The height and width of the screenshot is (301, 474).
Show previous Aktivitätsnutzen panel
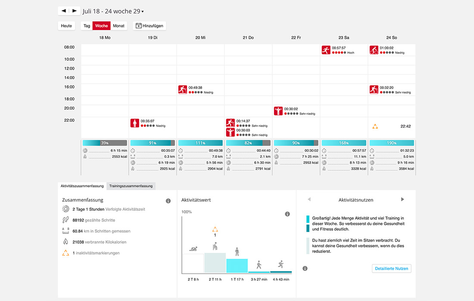[309, 200]
